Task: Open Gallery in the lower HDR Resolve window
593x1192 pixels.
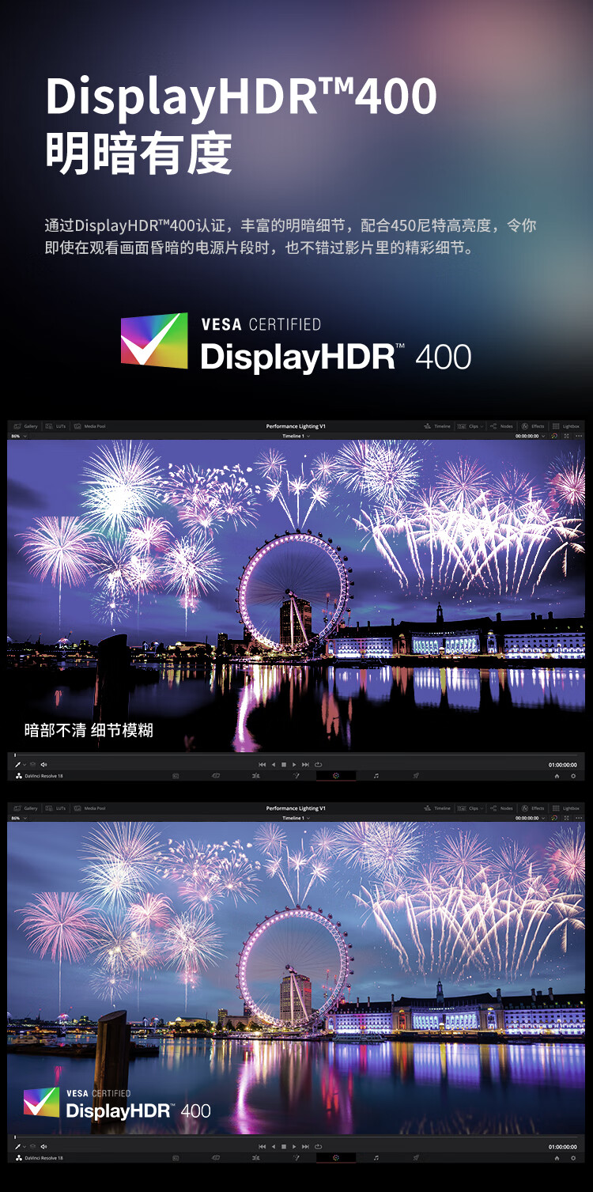Action: click(25, 808)
